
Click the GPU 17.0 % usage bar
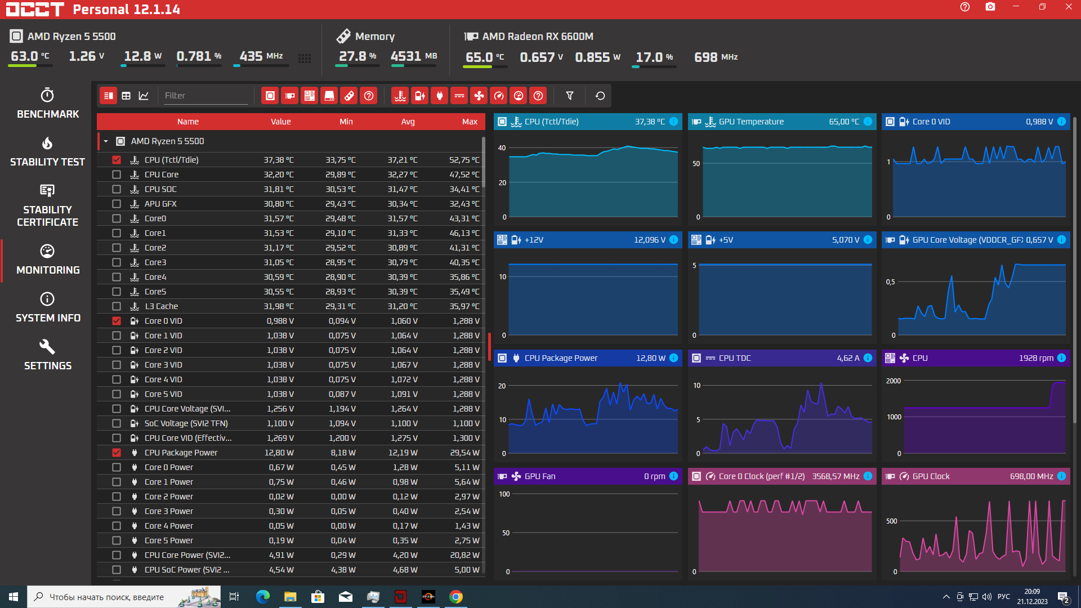[x=654, y=67]
